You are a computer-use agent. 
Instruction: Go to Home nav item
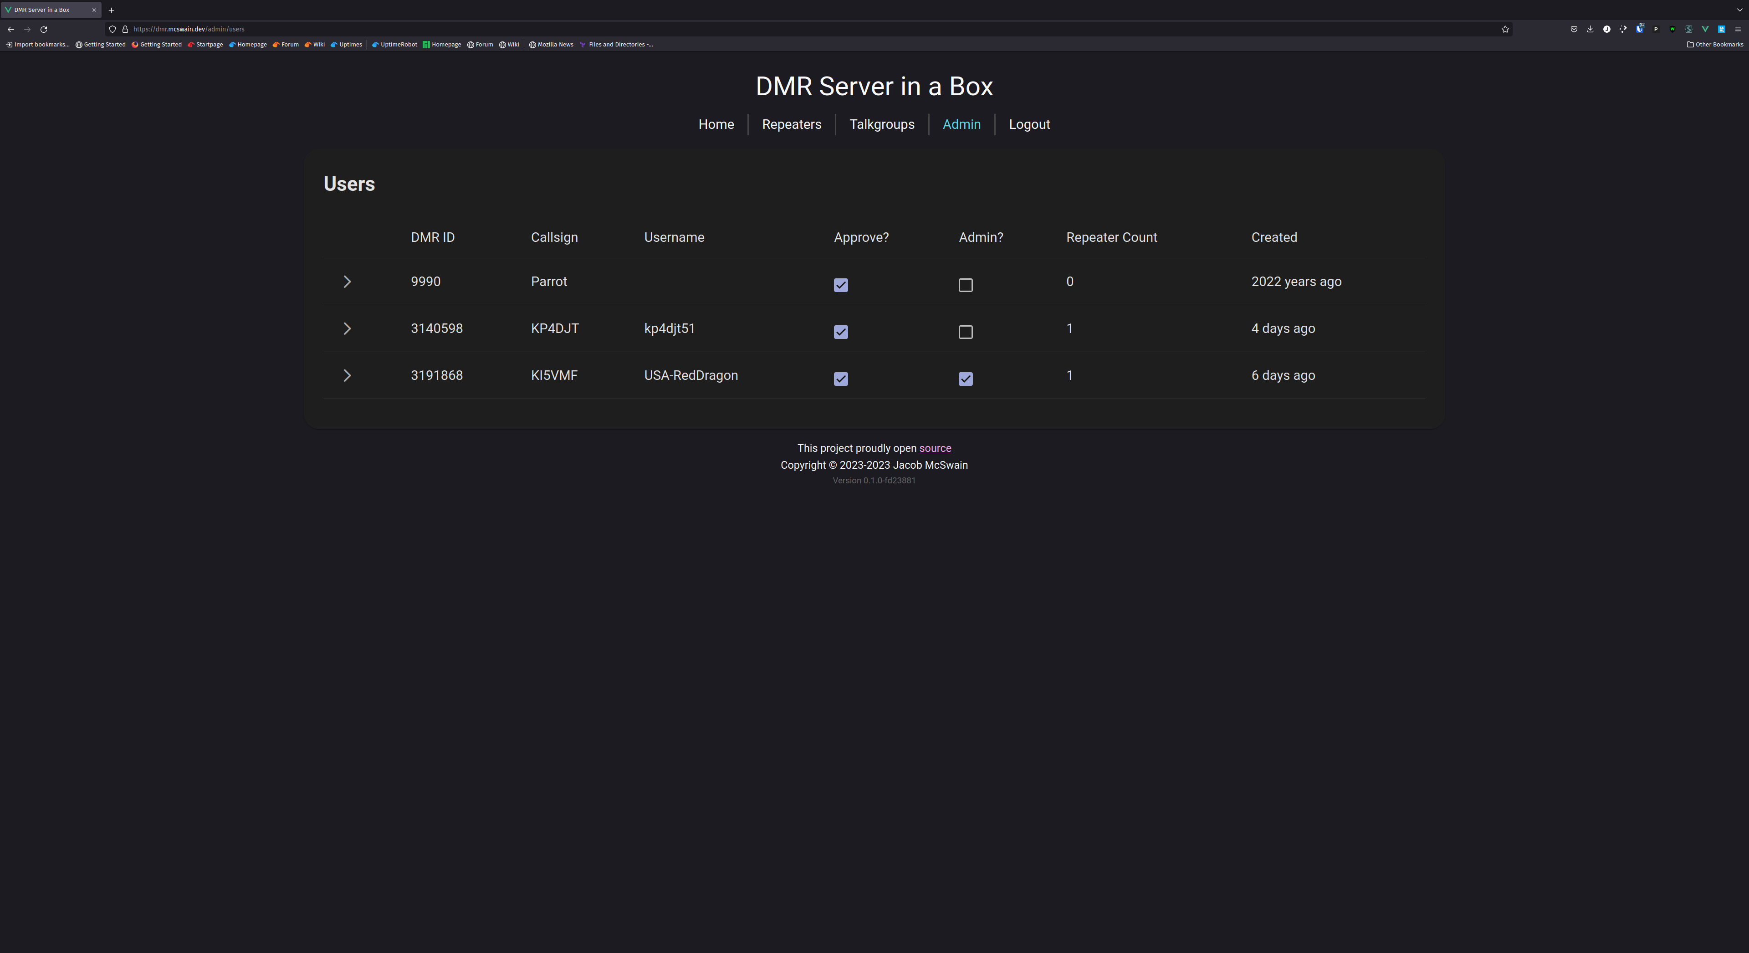point(716,124)
